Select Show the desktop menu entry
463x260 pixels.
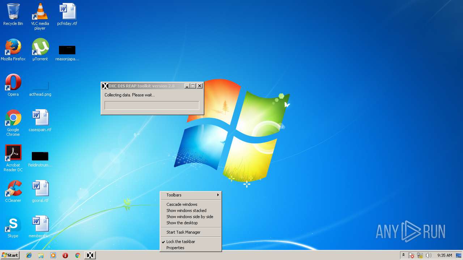click(x=191, y=223)
